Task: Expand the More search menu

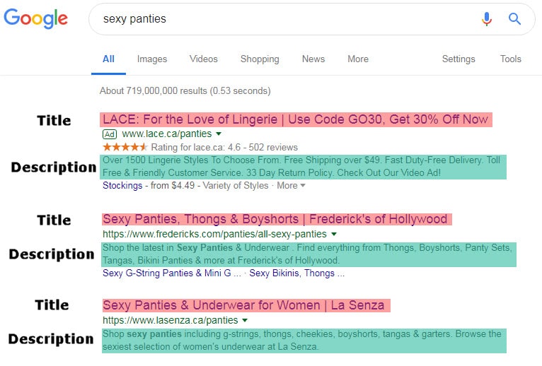Action: tap(358, 59)
